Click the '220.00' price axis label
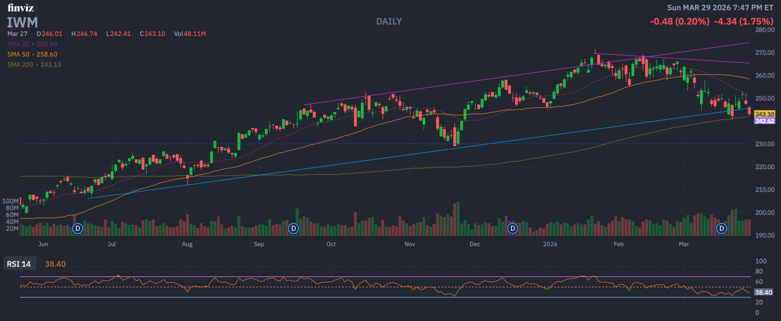The width and height of the screenshot is (781, 321). 765,167
